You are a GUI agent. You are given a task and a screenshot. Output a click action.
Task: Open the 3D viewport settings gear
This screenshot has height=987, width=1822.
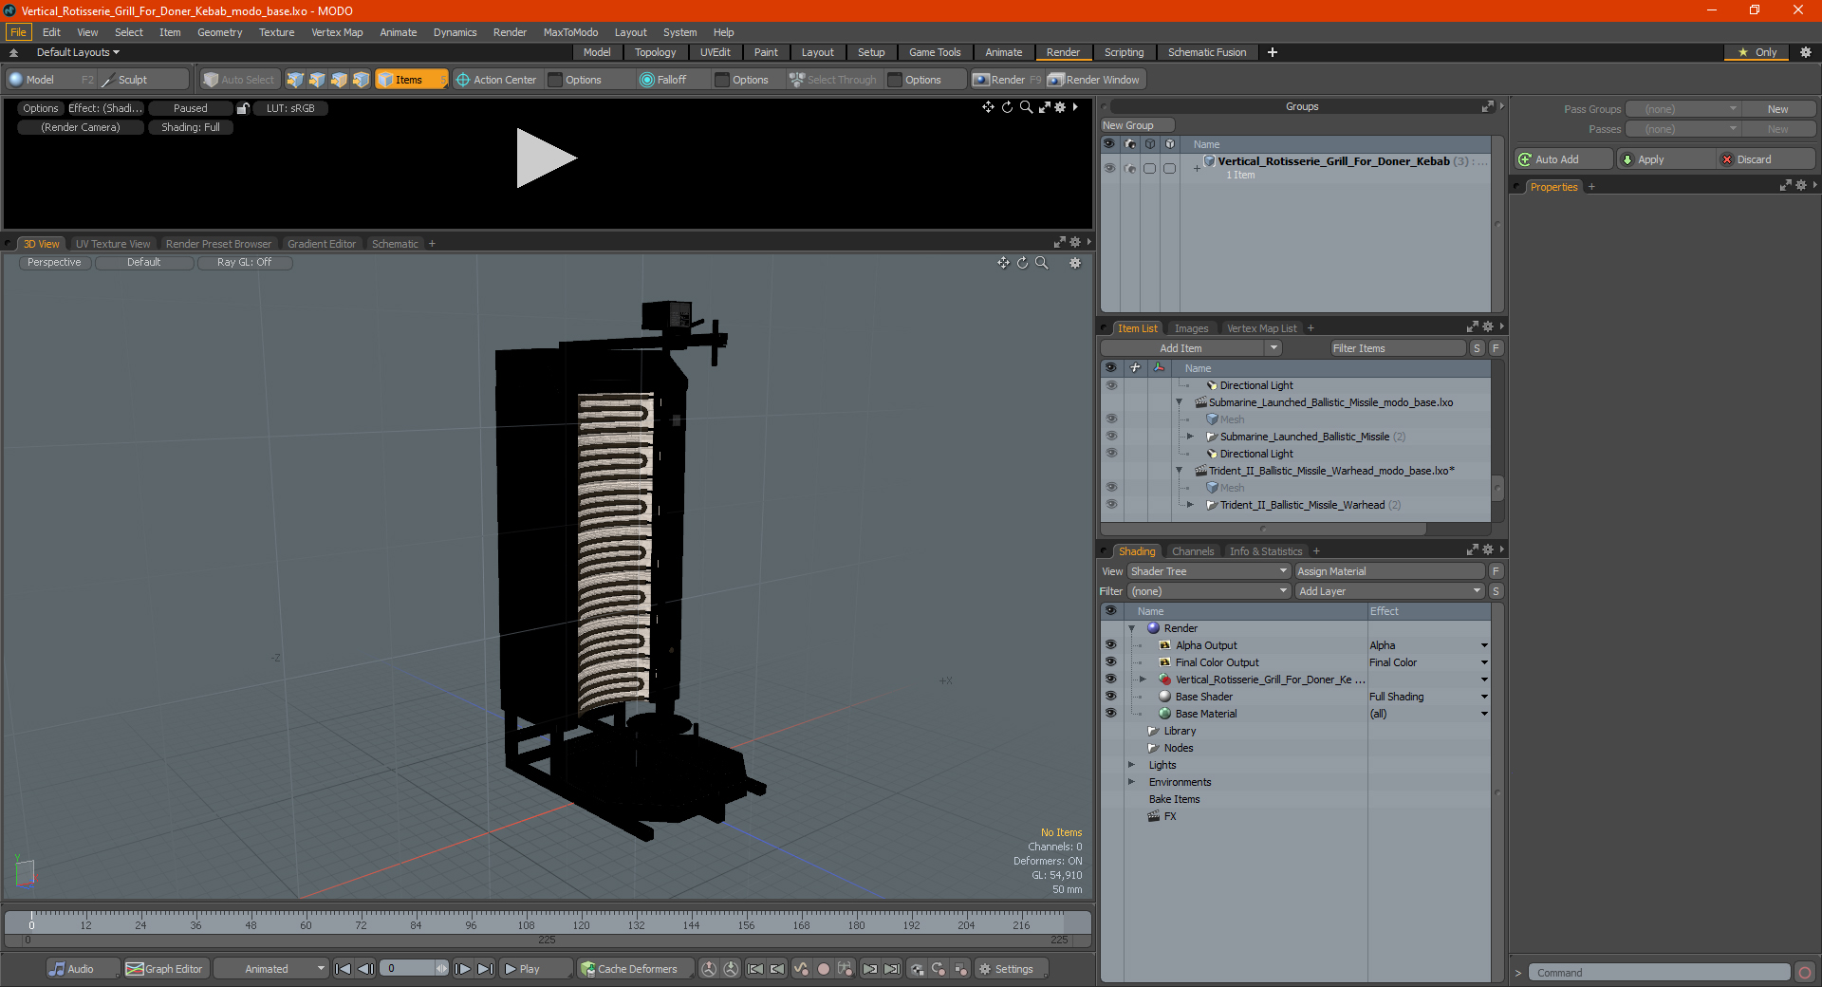pos(1075,263)
